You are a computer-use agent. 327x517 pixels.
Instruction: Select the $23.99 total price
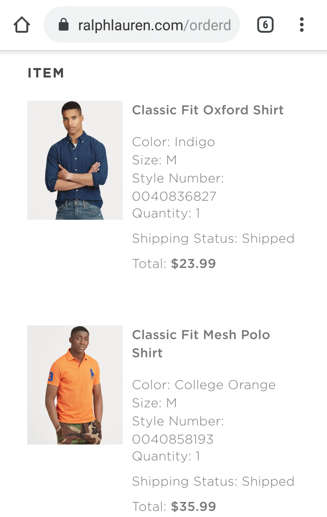tap(193, 264)
